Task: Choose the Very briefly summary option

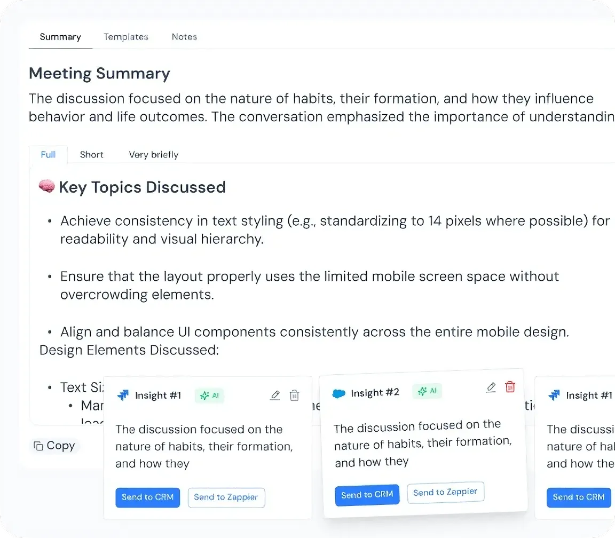Action: (153, 155)
